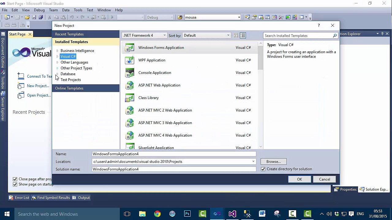Viewport: 392px width, 220px height.
Task: Switch templates to medium icons view
Action: (243, 35)
